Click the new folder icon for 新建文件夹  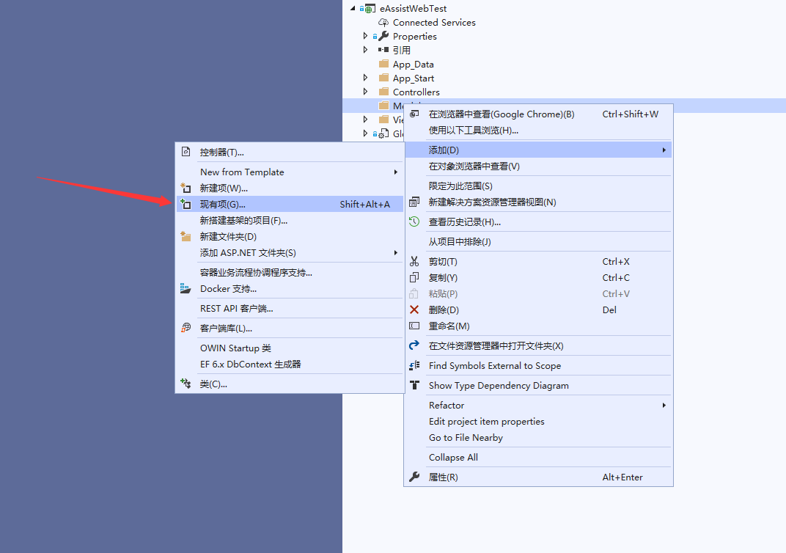186,237
